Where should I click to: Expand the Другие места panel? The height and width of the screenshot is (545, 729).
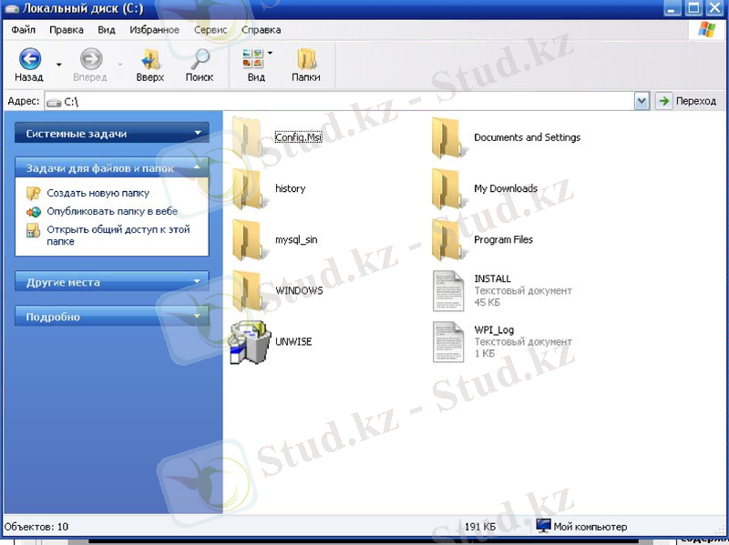112,282
